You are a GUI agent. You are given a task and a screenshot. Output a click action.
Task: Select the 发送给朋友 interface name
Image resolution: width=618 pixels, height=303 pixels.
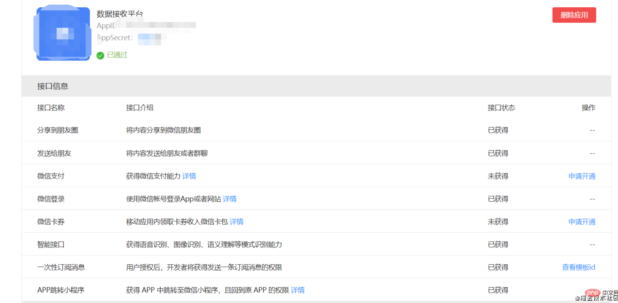click(x=54, y=153)
